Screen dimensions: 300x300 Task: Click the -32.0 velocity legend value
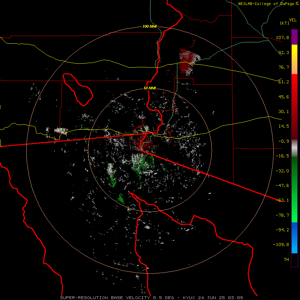pyautogui.click(x=282, y=171)
